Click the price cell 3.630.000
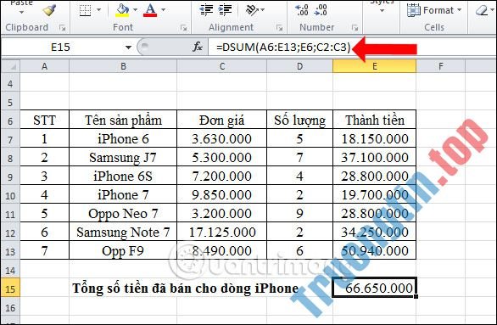Image resolution: width=497 pixels, height=325 pixels. [222, 138]
